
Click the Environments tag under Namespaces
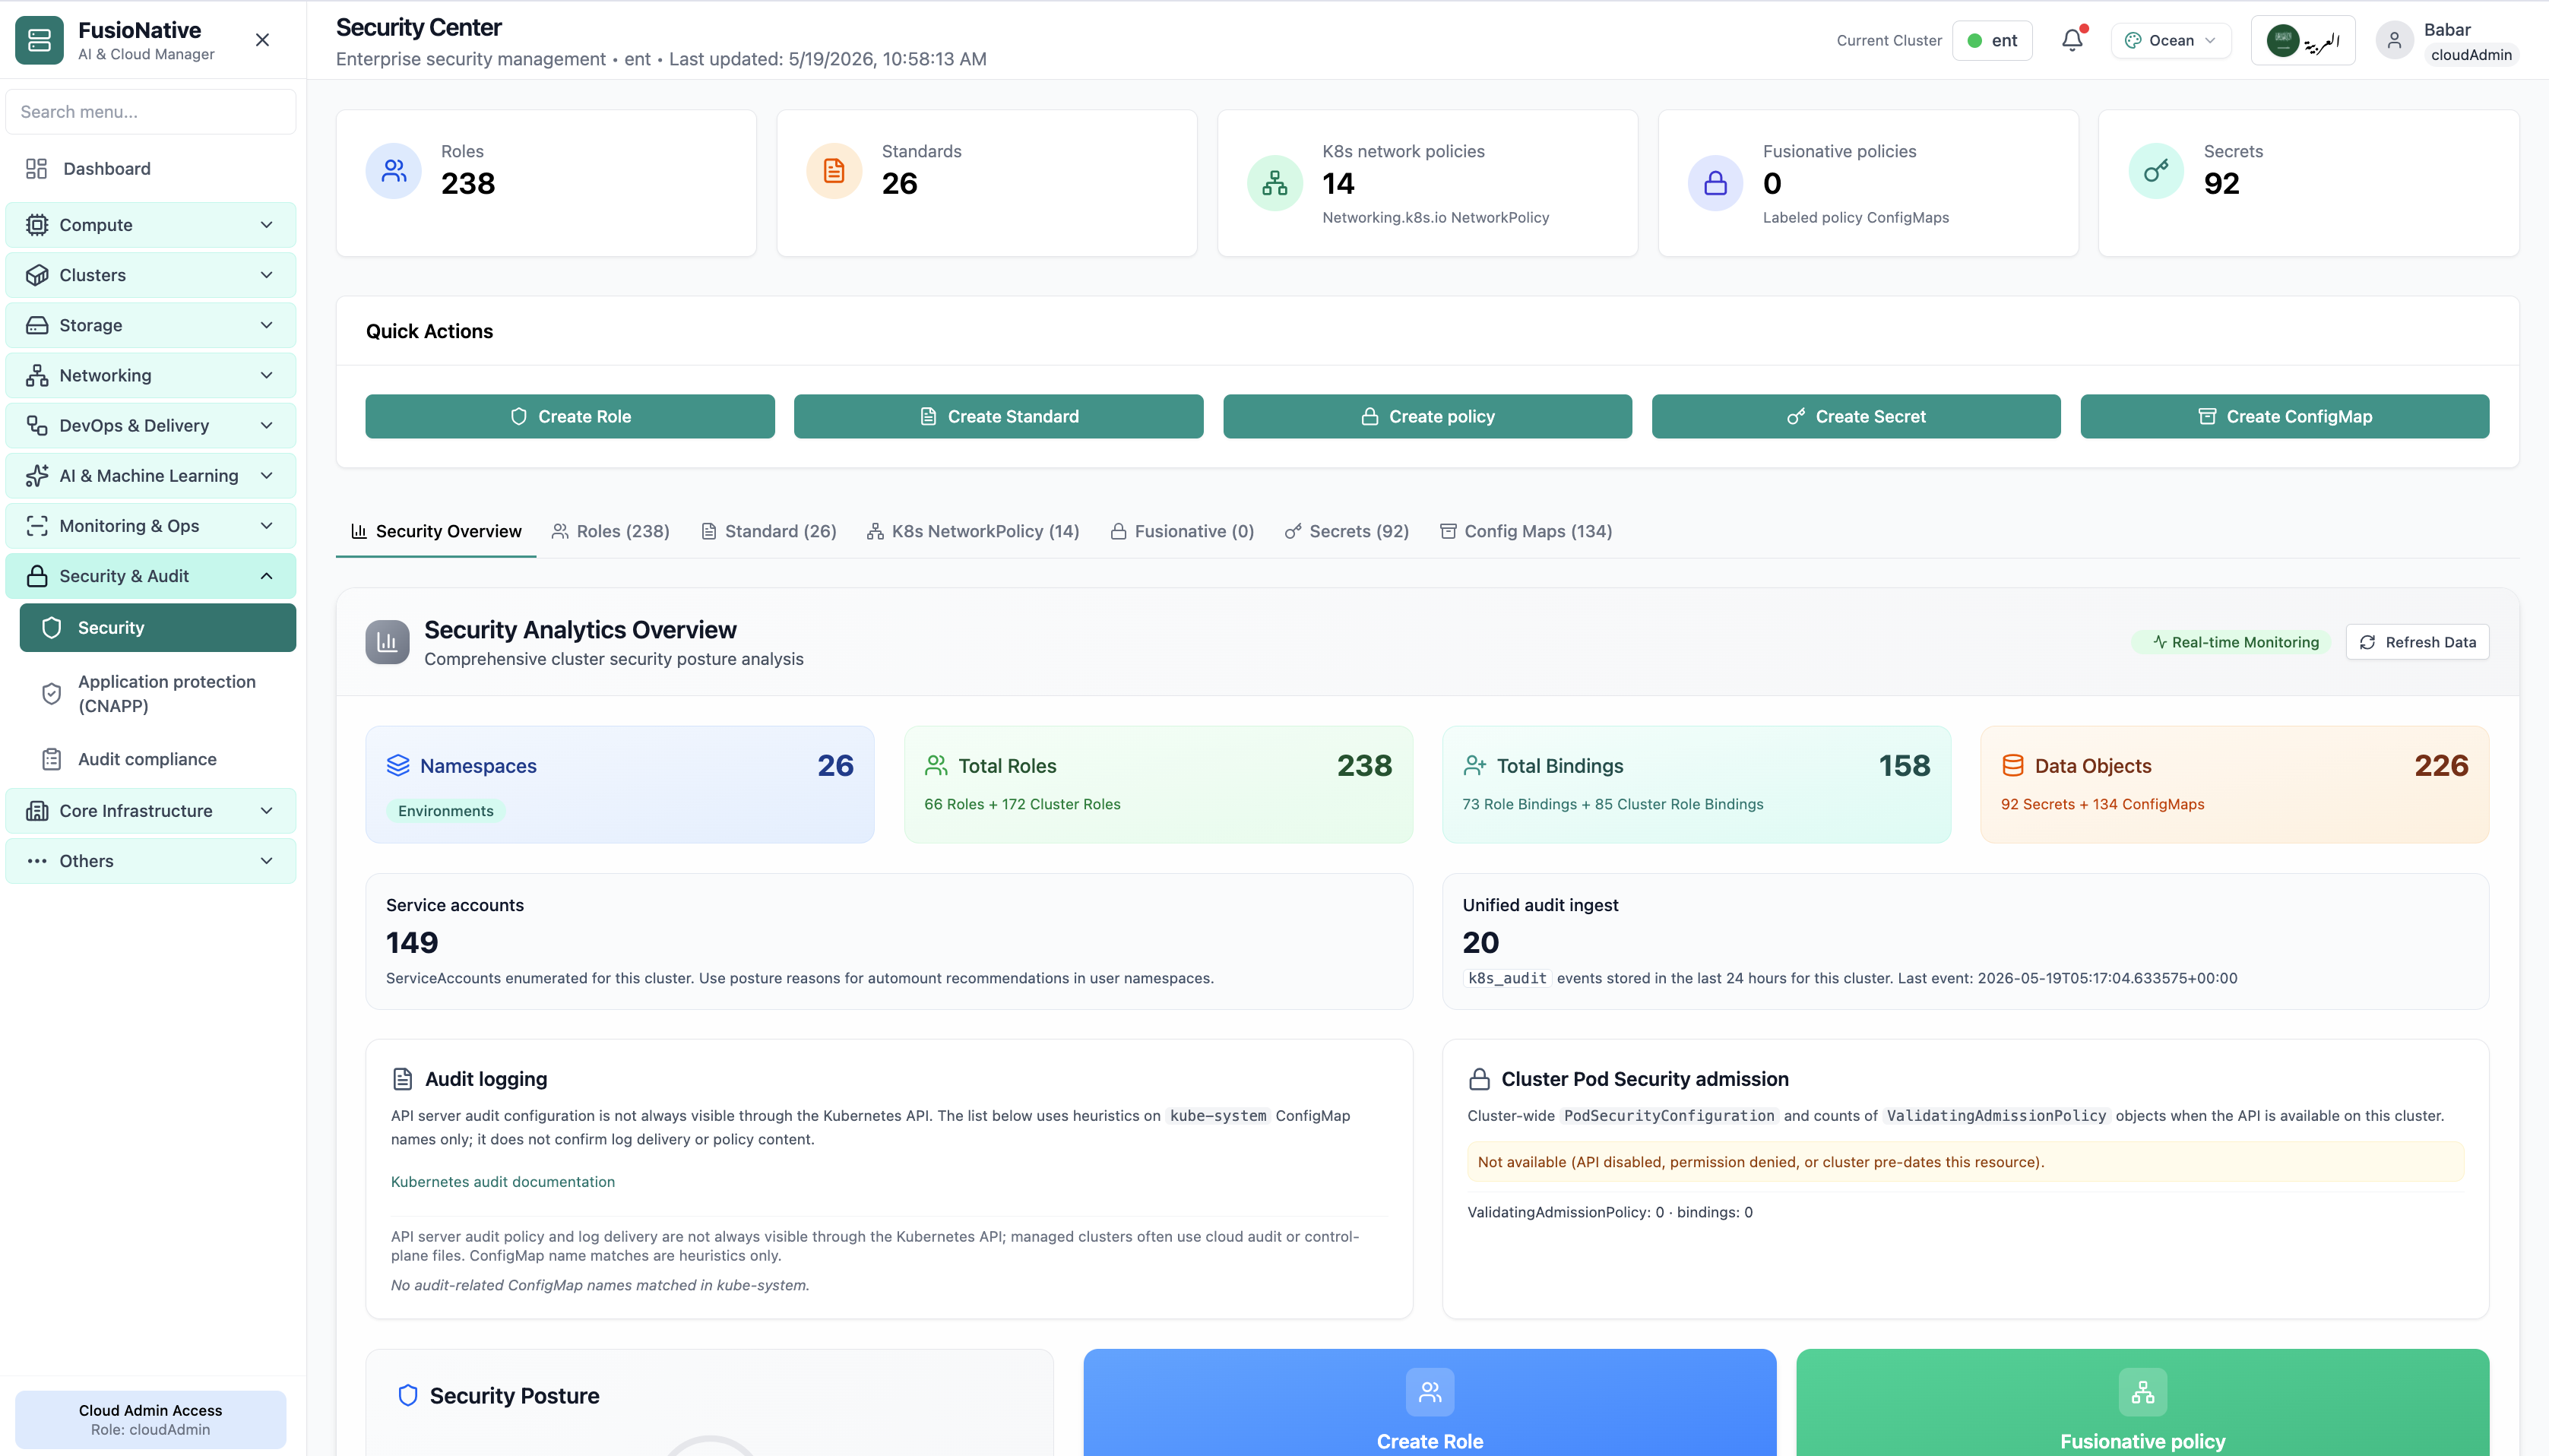pos(446,811)
